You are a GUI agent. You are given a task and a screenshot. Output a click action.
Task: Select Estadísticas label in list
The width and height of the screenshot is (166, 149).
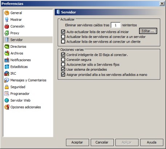[x=19, y=67]
